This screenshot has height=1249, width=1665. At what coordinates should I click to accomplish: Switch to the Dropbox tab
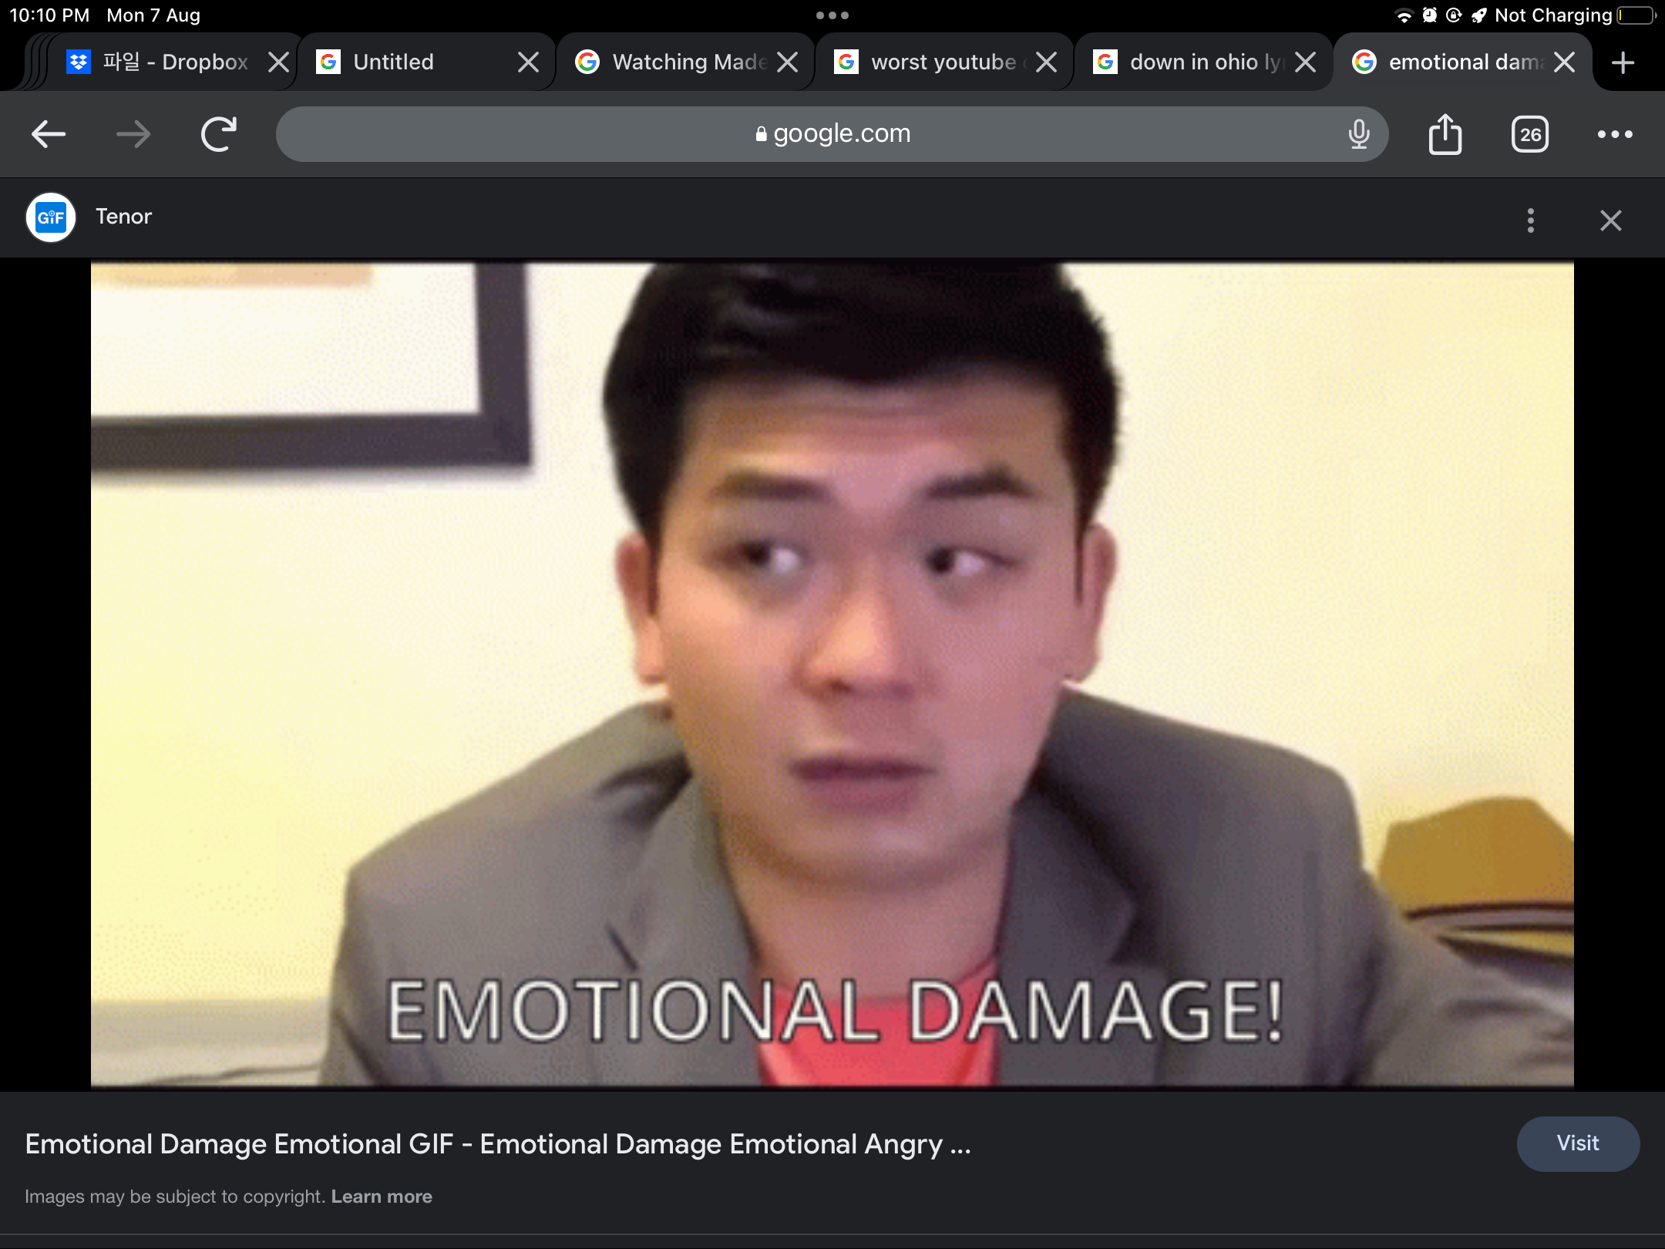pos(175,62)
